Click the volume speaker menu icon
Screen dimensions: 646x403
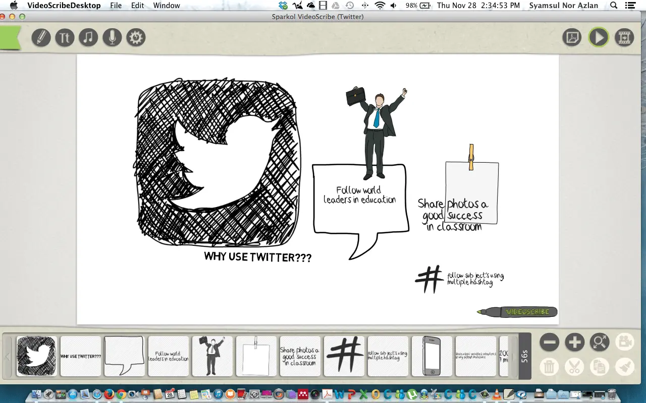[394, 6]
